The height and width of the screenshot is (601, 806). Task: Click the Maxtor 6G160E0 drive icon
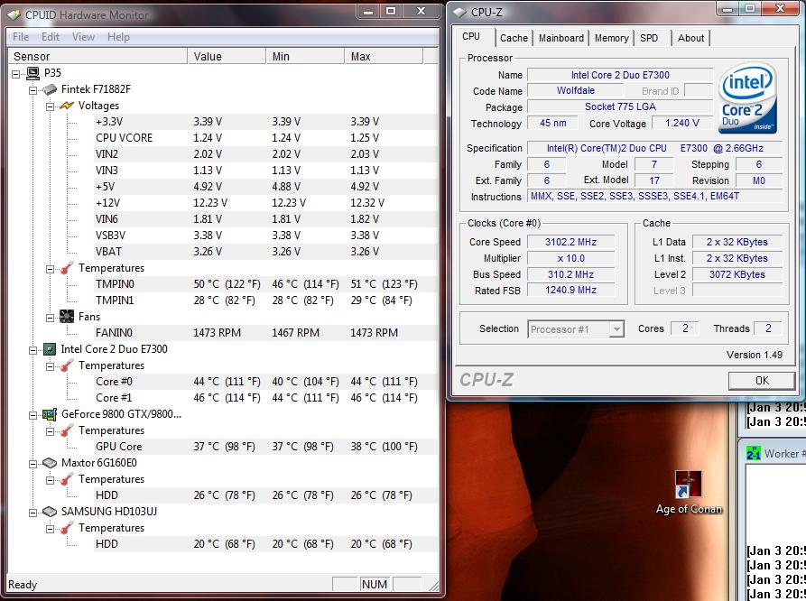[x=50, y=463]
